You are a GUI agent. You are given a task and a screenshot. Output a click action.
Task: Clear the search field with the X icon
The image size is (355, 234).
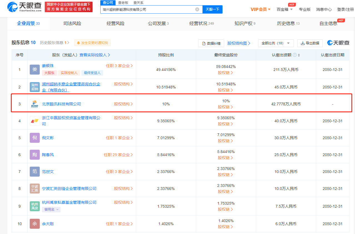click(x=197, y=9)
